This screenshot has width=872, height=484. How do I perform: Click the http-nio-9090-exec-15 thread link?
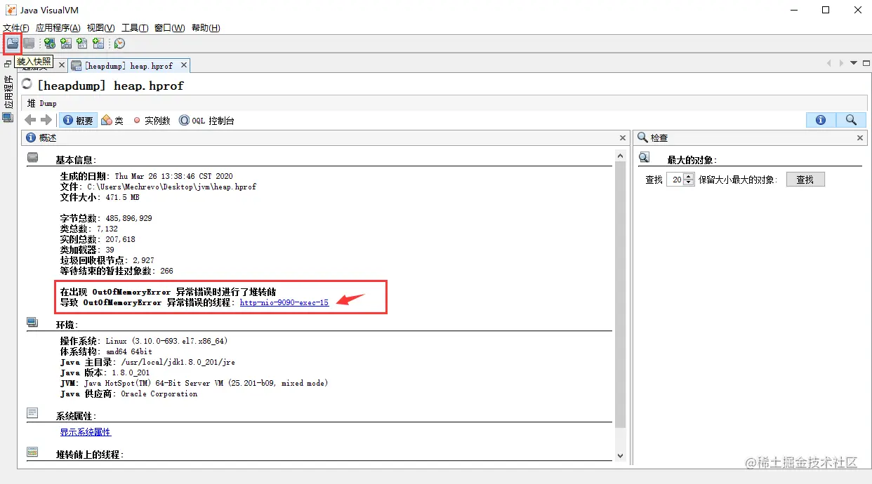click(x=284, y=302)
